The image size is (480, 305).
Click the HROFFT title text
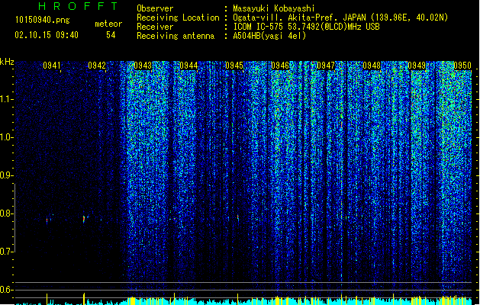pos(79,6)
